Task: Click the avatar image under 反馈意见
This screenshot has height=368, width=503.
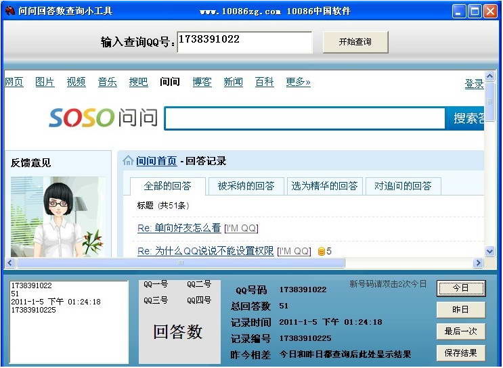Action: [x=58, y=216]
